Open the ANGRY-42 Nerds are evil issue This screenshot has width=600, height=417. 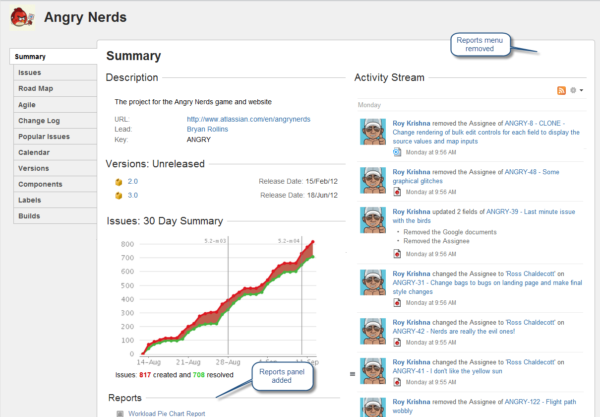point(454,331)
